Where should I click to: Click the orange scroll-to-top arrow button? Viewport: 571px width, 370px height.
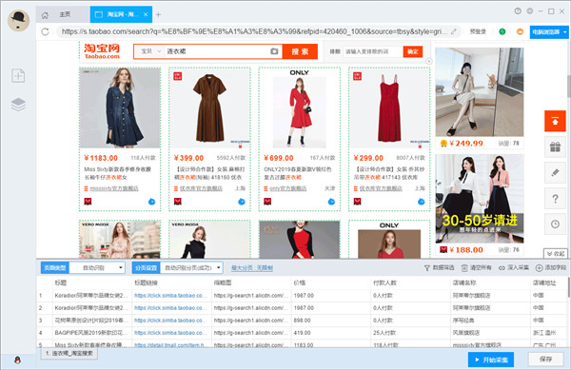point(555,121)
